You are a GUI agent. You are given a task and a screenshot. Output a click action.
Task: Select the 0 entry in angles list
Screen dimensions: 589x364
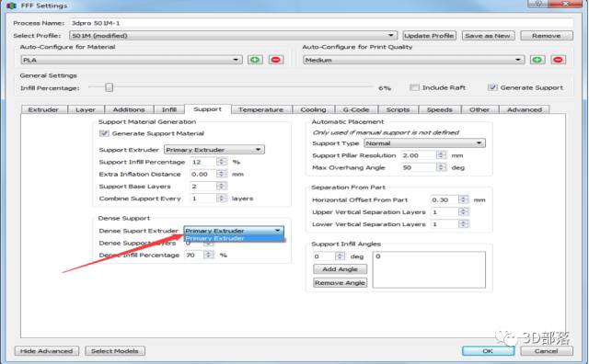coord(378,256)
